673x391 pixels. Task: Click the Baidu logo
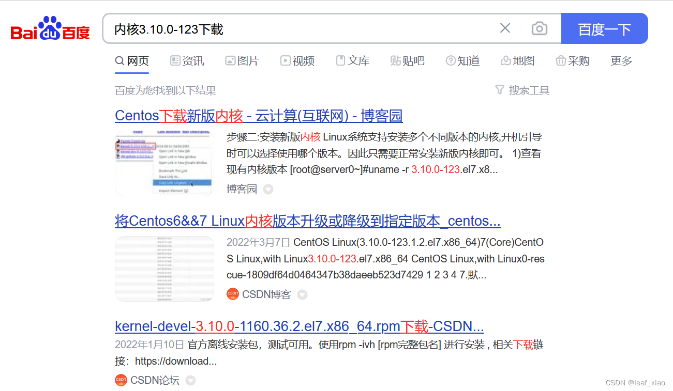coord(50,28)
